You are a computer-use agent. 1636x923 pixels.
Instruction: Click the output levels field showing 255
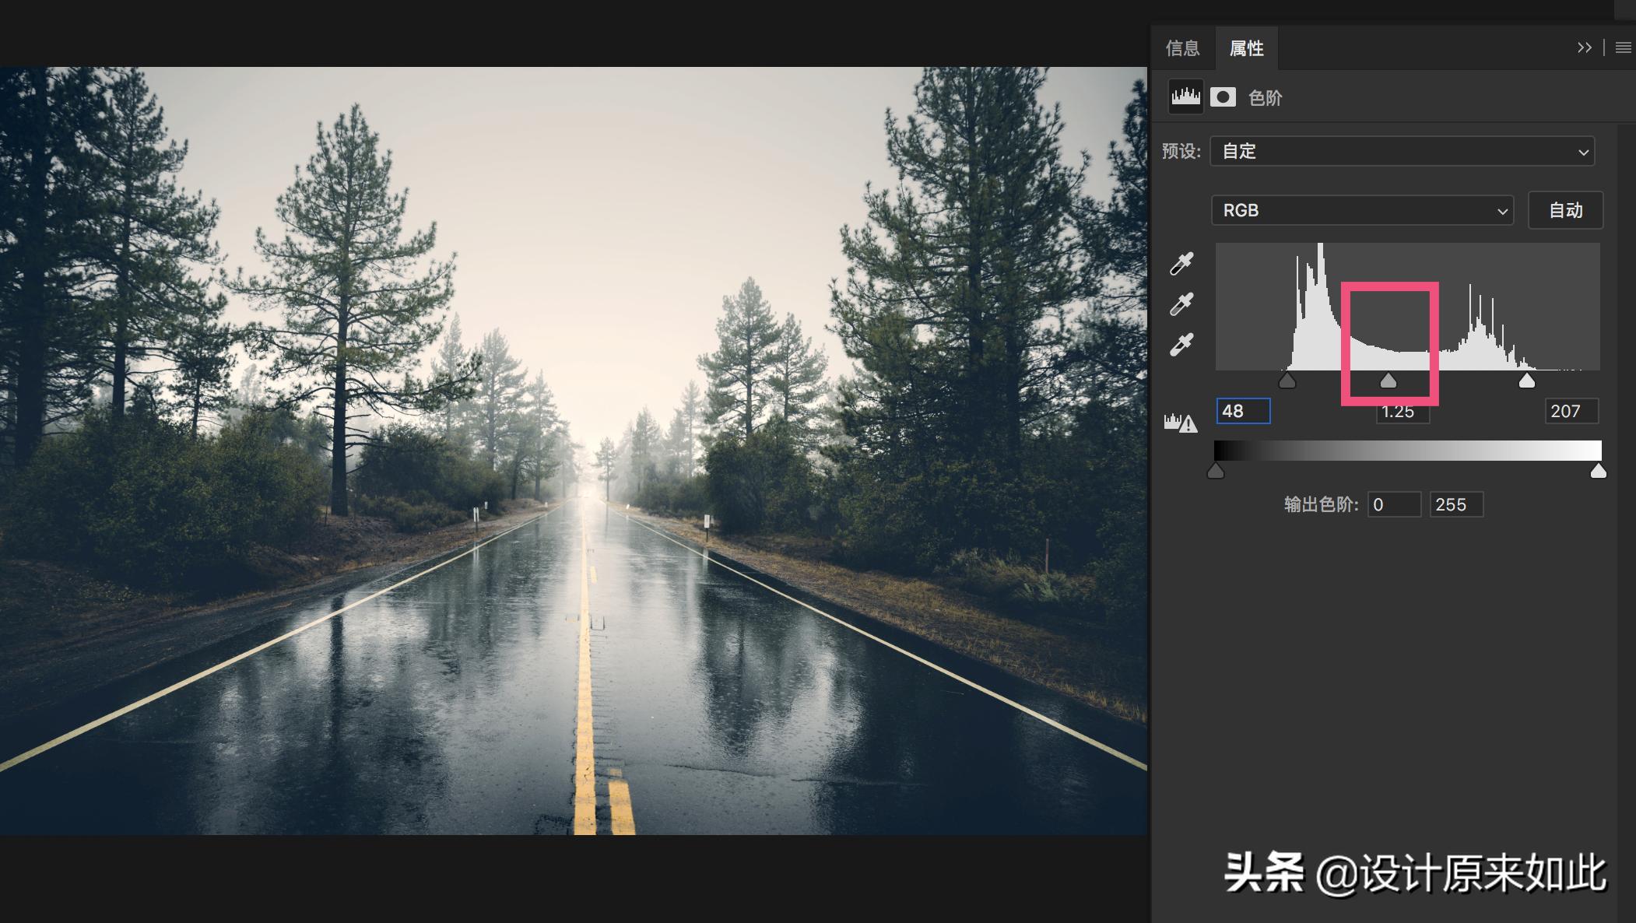click(1455, 504)
